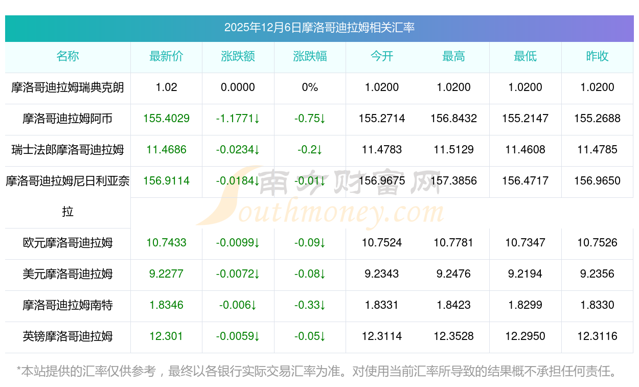Click the change amount -0.006↓
Viewport: 639px width, 387px height.
tap(238, 305)
